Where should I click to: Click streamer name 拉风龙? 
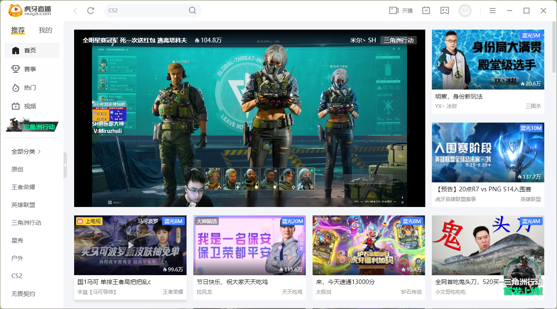click(x=205, y=292)
